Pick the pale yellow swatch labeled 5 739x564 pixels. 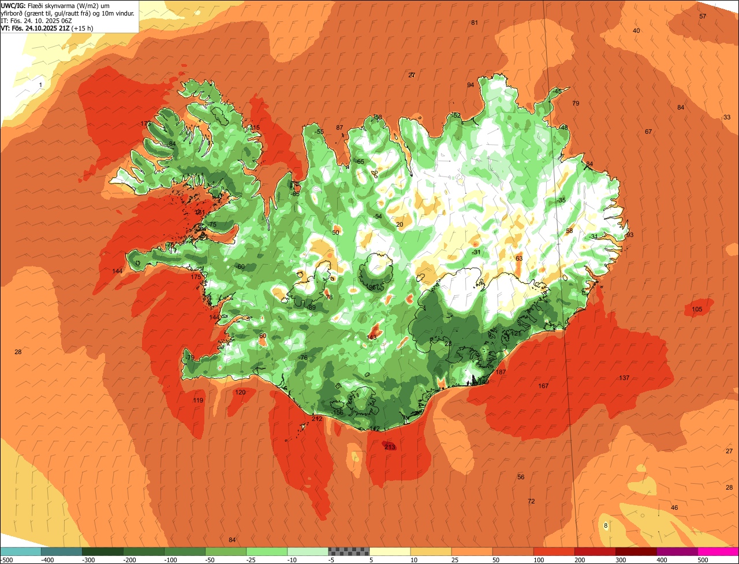pyautogui.click(x=390, y=551)
